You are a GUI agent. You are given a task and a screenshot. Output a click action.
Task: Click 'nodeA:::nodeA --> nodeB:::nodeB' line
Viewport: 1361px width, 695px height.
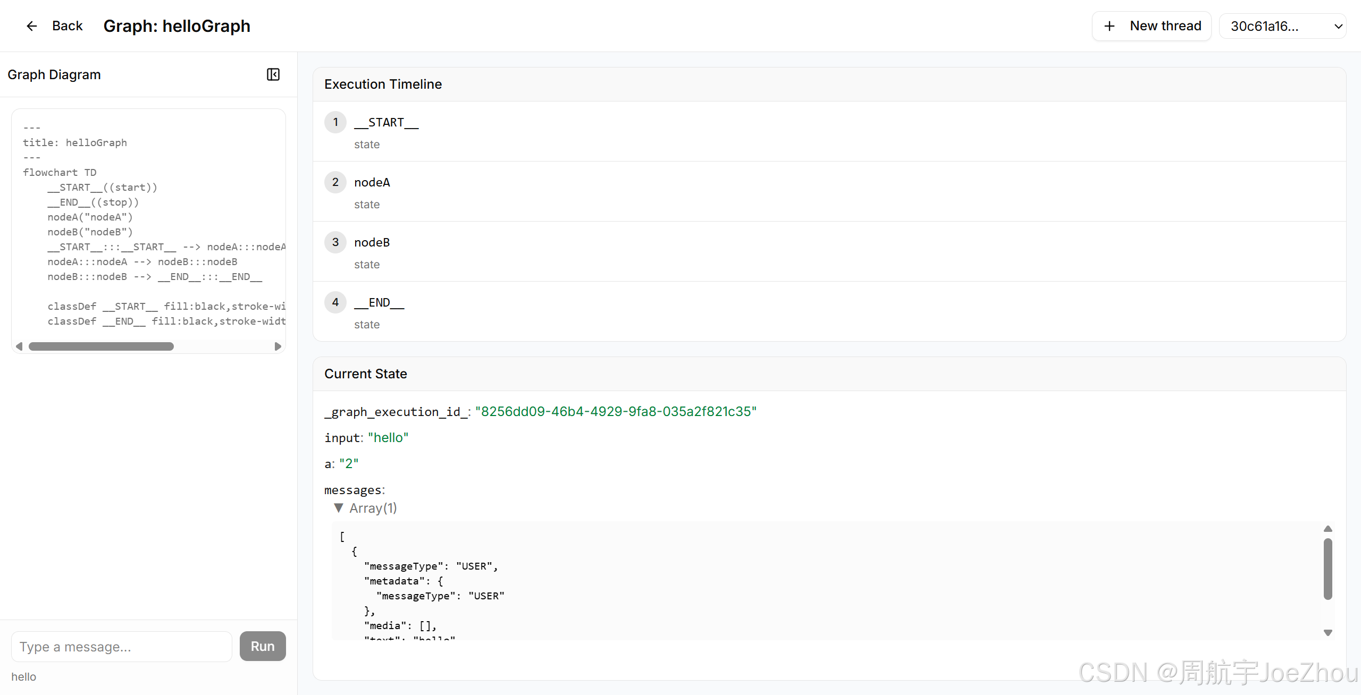tap(142, 261)
